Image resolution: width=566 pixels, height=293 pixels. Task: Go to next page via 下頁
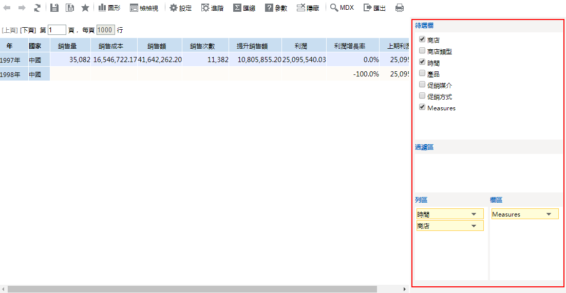(28, 30)
